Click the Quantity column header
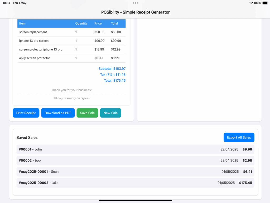Viewport: 270px width, 203px height. point(81,24)
